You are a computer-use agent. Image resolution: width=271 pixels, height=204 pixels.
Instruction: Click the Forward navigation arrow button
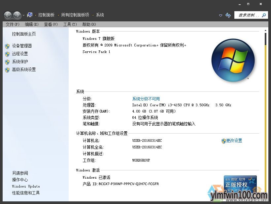tap(17, 15)
